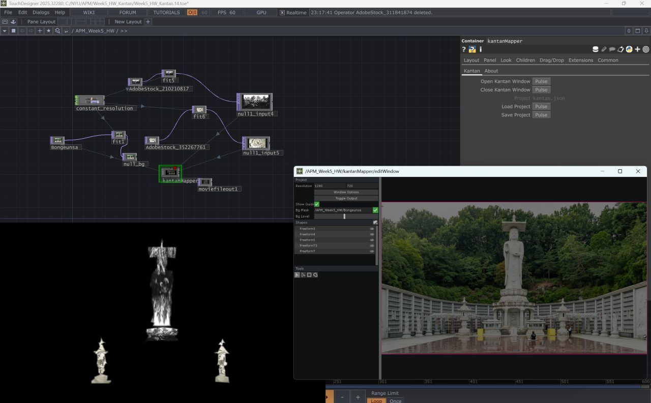This screenshot has width=651, height=403.
Task: Adjust the Bg Level slider
Action: coord(344,216)
